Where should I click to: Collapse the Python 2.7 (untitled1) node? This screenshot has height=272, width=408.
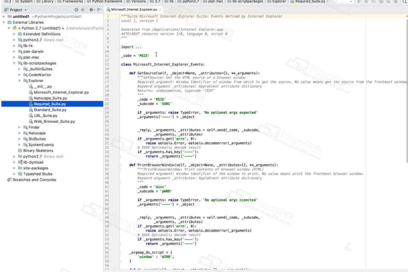click(x=9, y=28)
